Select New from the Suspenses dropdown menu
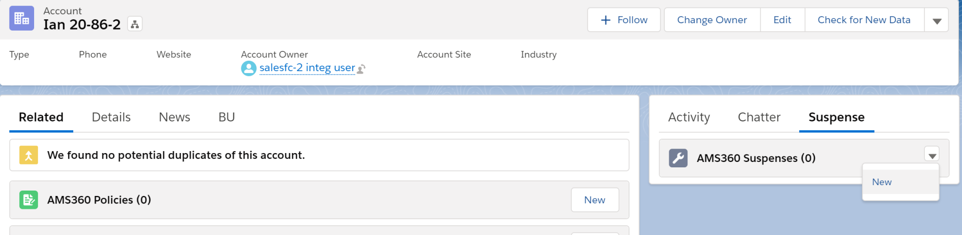The image size is (962, 235). [x=882, y=182]
